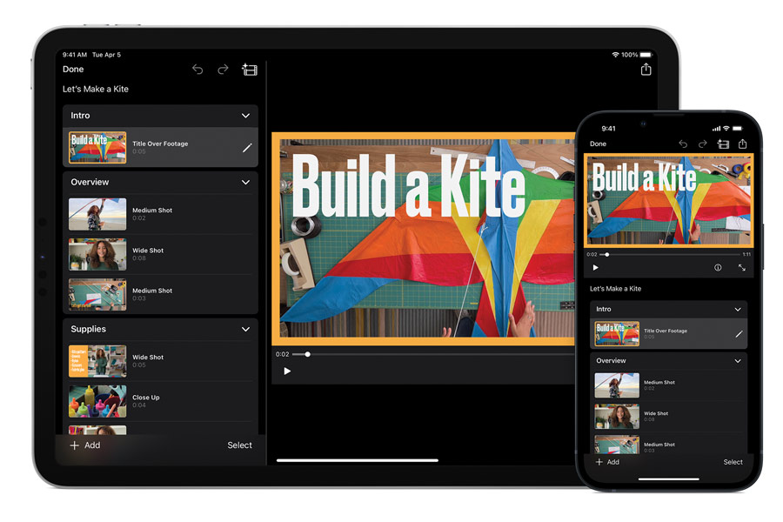Tap the iPad playhead on the scrubber
The height and width of the screenshot is (522, 783).
click(x=308, y=354)
